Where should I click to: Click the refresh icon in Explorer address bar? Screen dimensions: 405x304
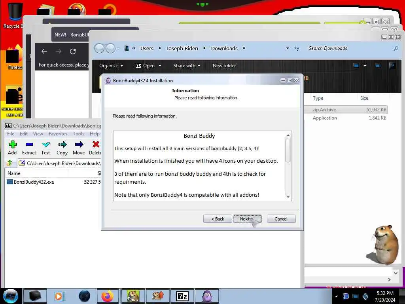297,48
